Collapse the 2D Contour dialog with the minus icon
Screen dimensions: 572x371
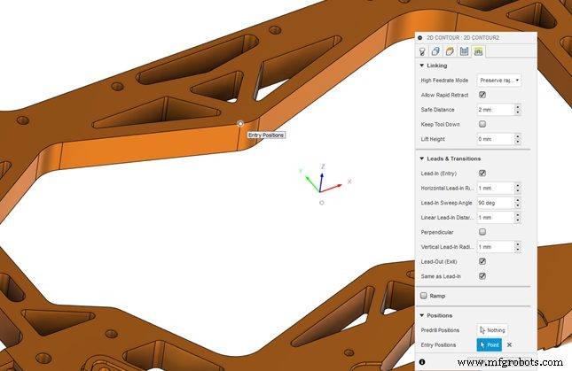point(419,37)
